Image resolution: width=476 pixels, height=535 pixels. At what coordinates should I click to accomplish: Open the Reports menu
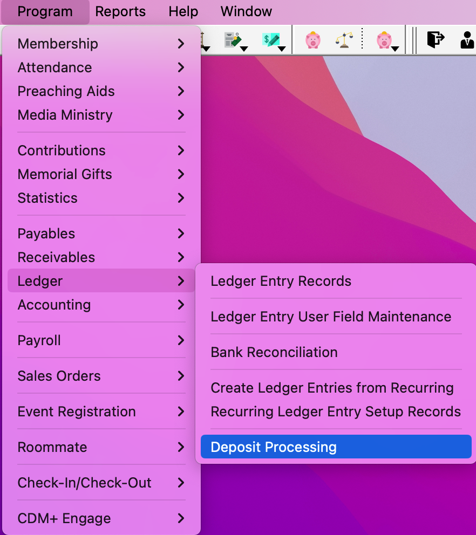[x=120, y=11]
